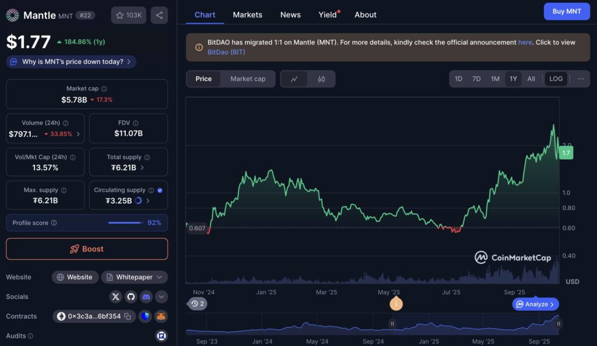The width and height of the screenshot is (597, 346).
Task: Open the About tab
Action: pyautogui.click(x=366, y=15)
